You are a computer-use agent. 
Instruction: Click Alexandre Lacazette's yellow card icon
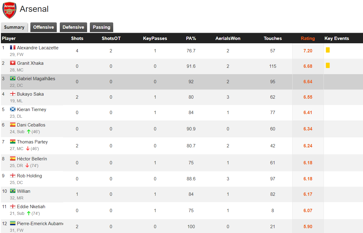click(x=328, y=50)
